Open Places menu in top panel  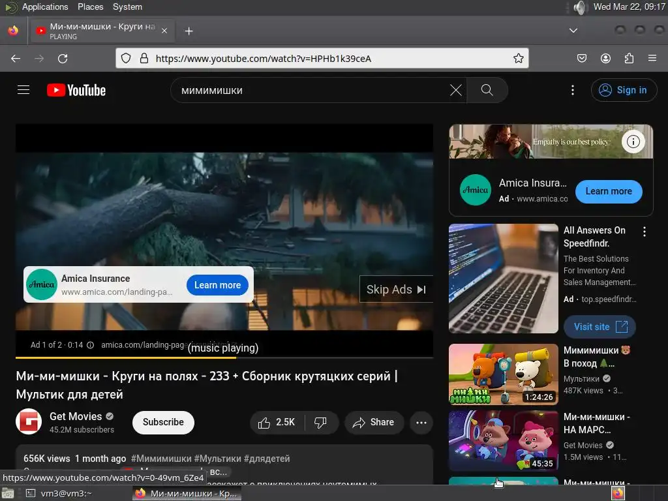coord(90,7)
